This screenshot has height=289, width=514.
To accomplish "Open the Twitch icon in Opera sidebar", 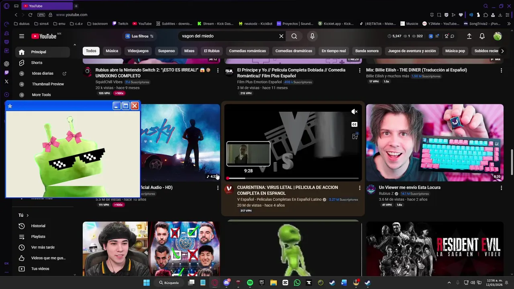I will point(6,73).
